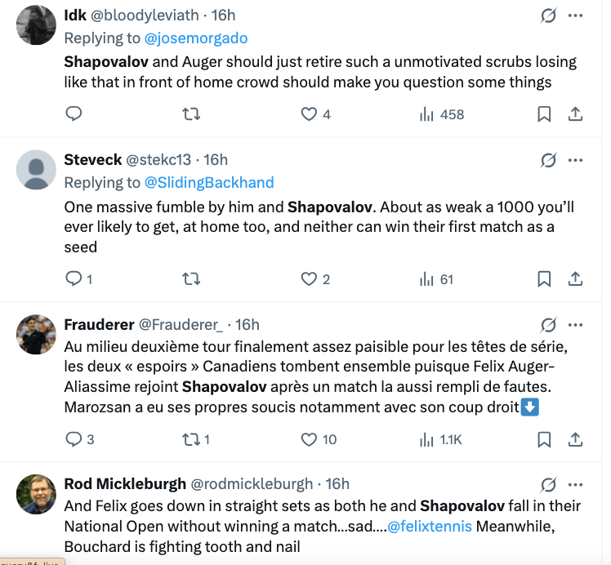The height and width of the screenshot is (565, 611).
Task: Open more options on Steveck tweet
Action: 575,159
